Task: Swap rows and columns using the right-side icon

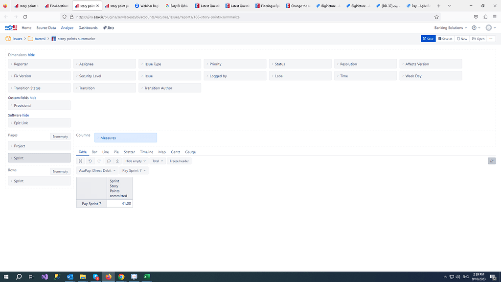Action: [491, 161]
